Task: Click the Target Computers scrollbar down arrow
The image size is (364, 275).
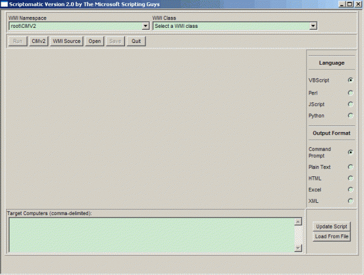Action: (x=298, y=248)
